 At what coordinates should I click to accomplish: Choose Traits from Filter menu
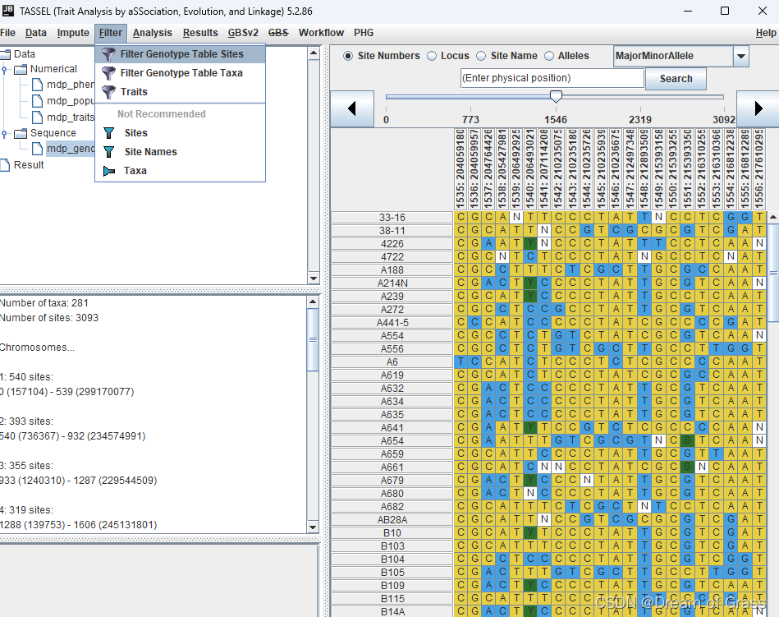pyautogui.click(x=181, y=92)
